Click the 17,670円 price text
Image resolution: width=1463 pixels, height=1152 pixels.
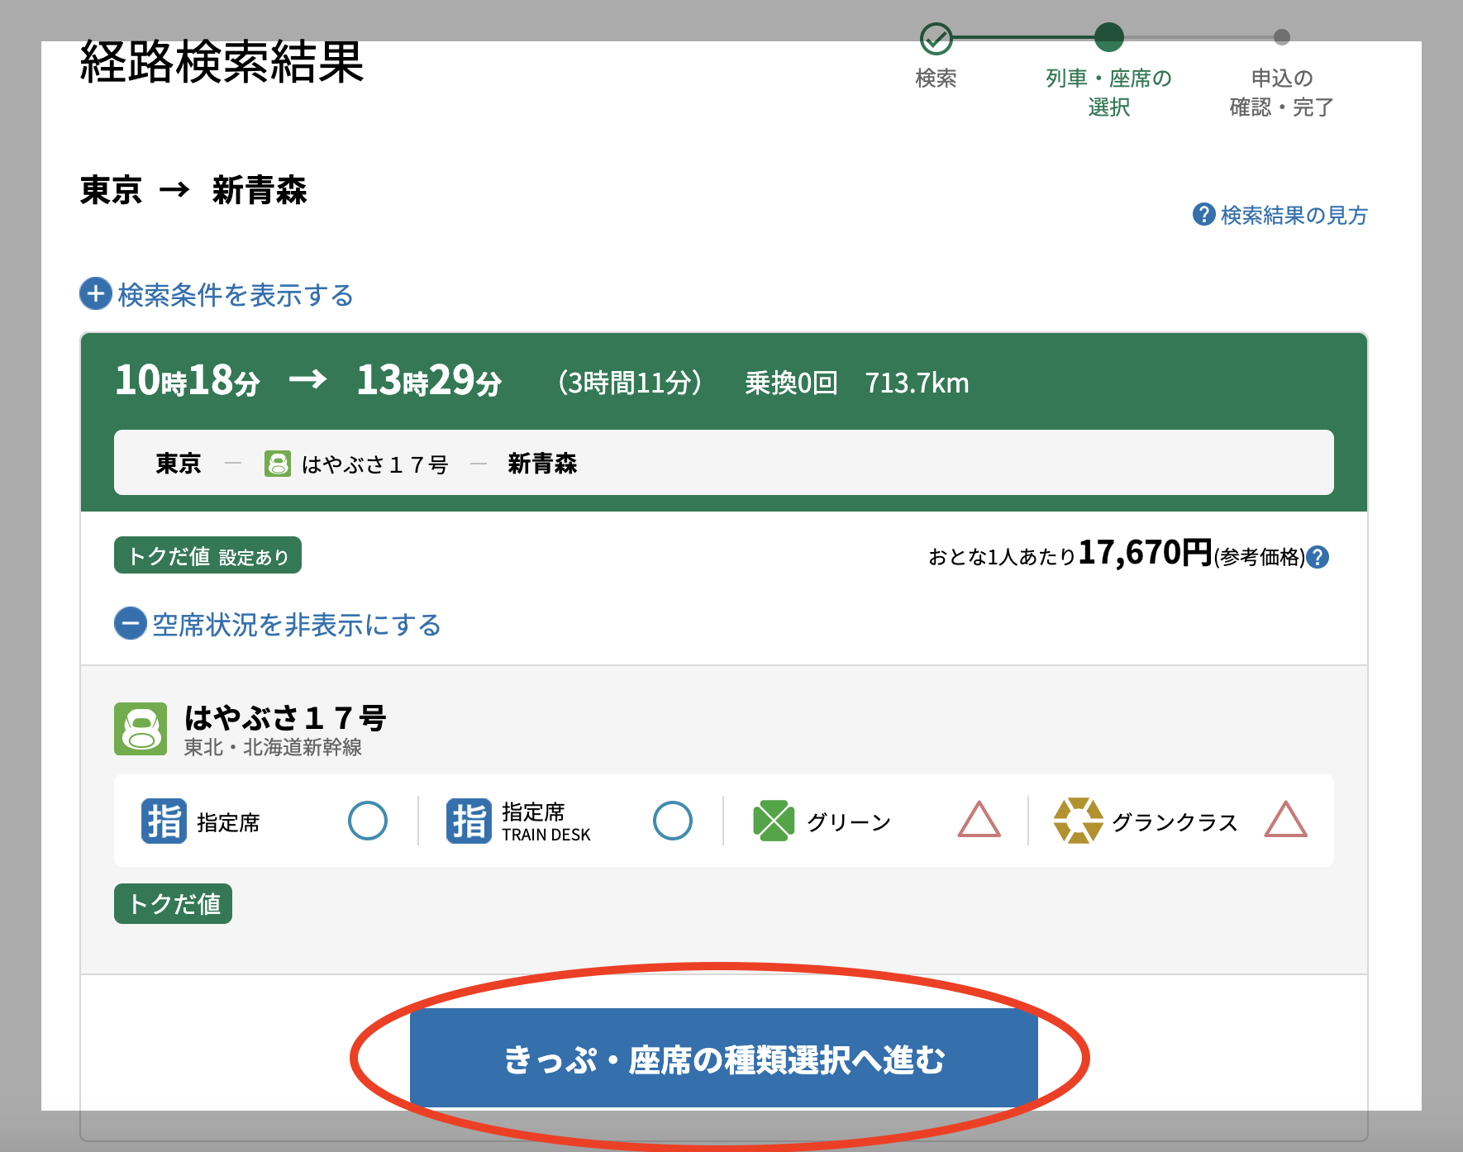click(x=1146, y=552)
